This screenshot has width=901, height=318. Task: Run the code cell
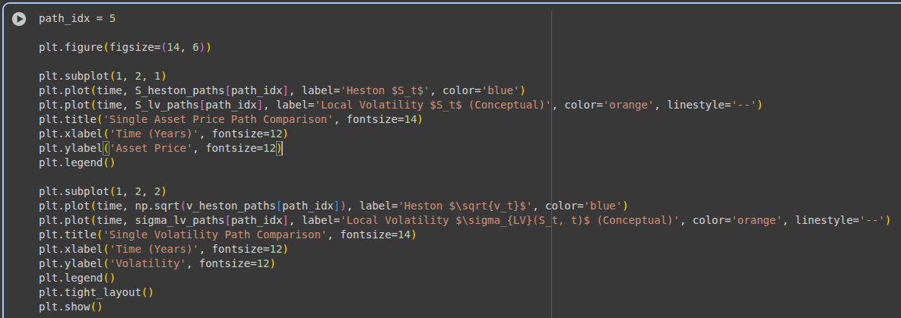tap(19, 19)
